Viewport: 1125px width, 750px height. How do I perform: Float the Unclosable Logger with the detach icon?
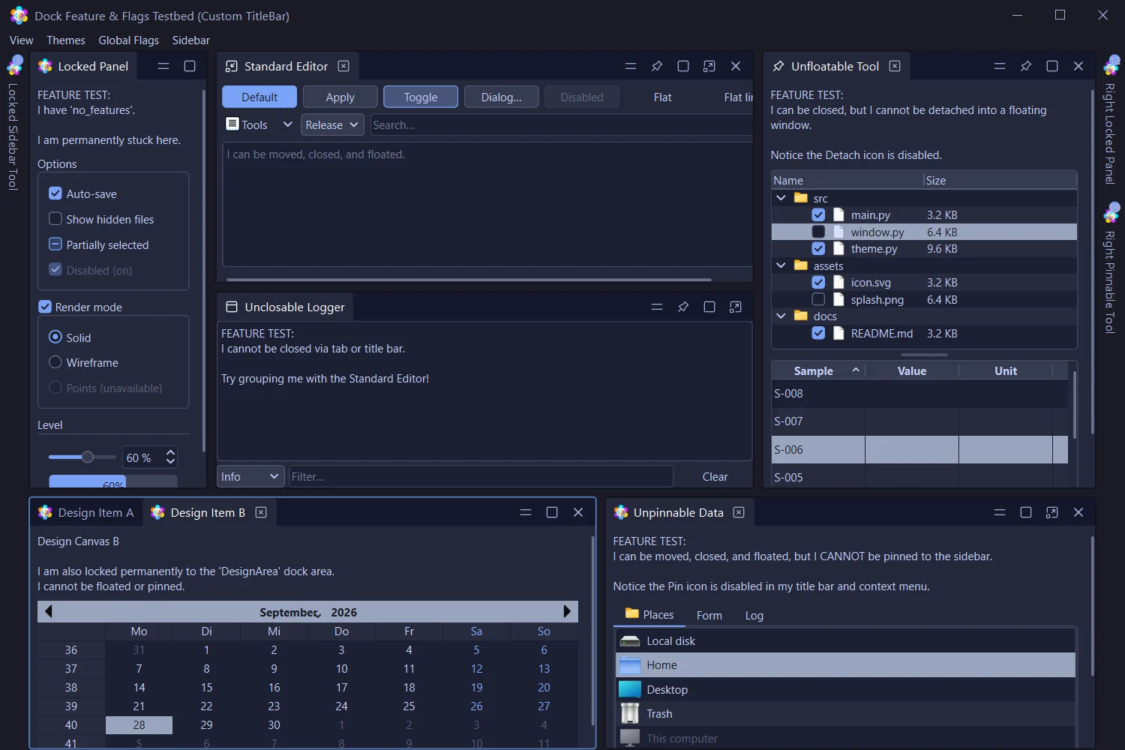coord(736,307)
